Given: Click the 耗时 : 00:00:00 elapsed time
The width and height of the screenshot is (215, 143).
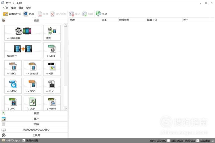Looking at the screenshot, I should (x=158, y=141).
